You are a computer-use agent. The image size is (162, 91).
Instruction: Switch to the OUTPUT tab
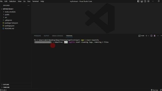[x=46, y=36]
